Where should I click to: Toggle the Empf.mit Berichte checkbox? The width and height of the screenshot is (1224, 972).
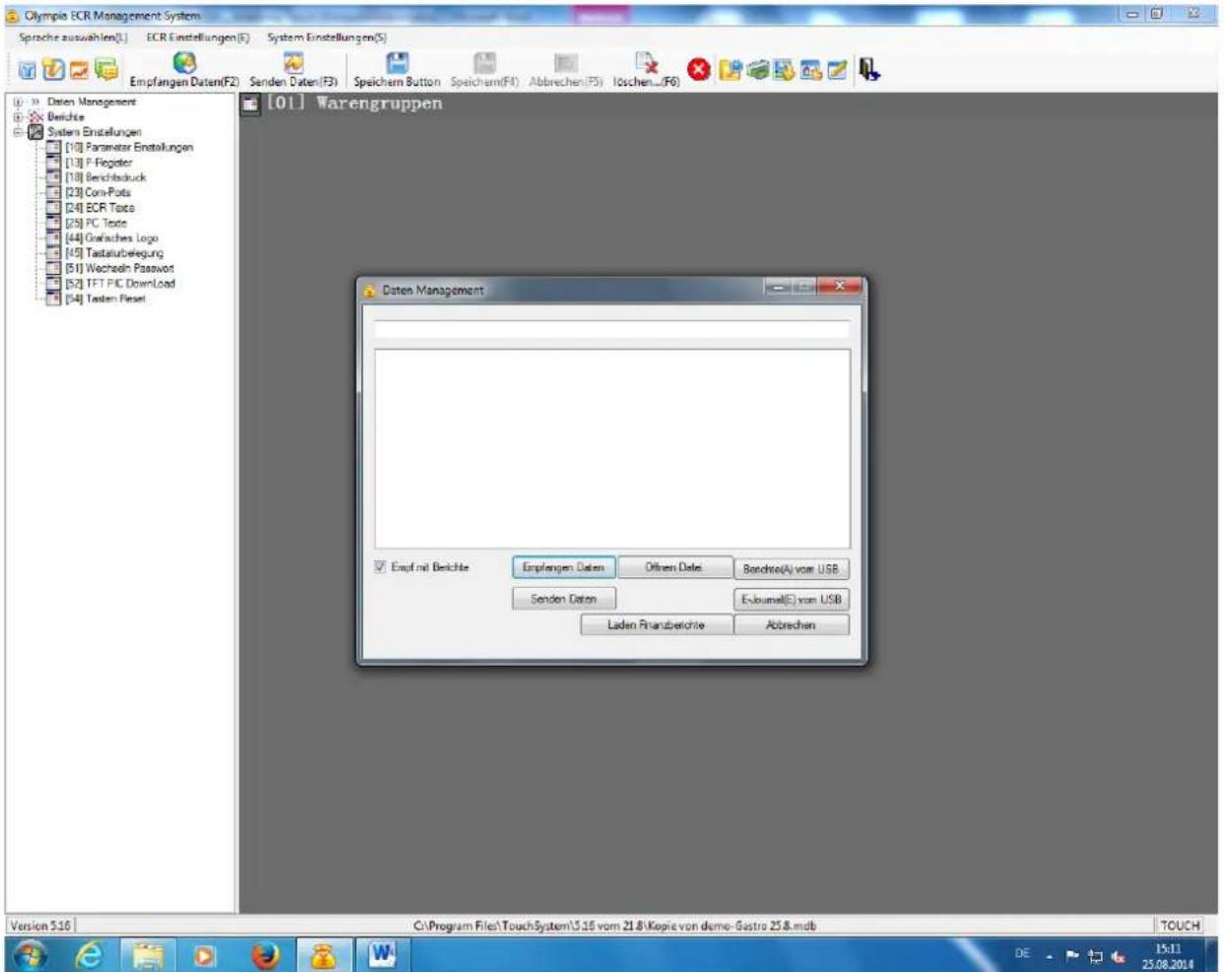click(380, 567)
